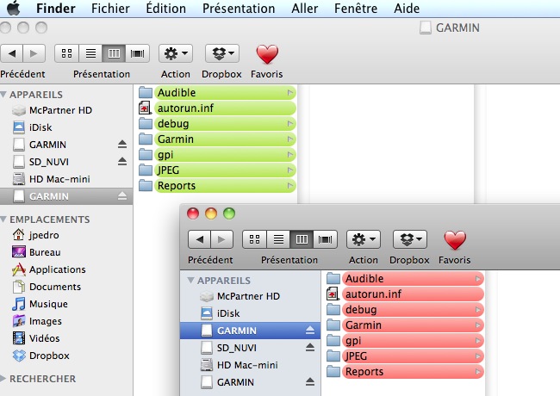Select green Reports folder in back window

(217, 186)
